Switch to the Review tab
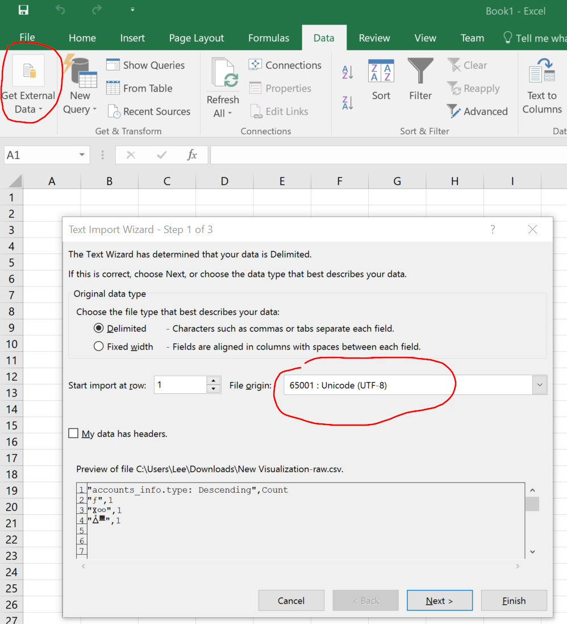 tap(374, 38)
